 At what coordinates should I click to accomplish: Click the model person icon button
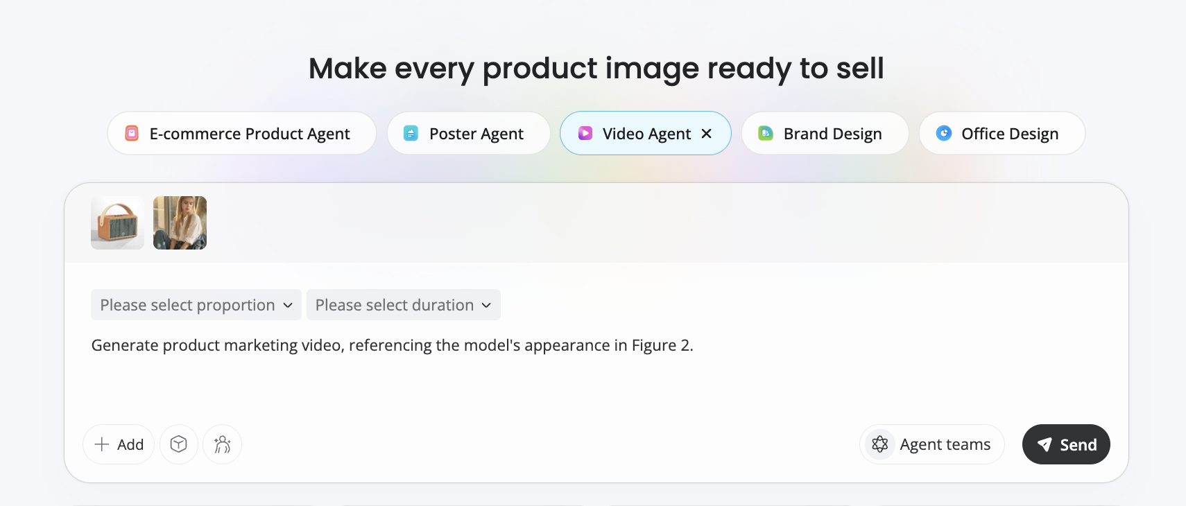pyautogui.click(x=222, y=444)
